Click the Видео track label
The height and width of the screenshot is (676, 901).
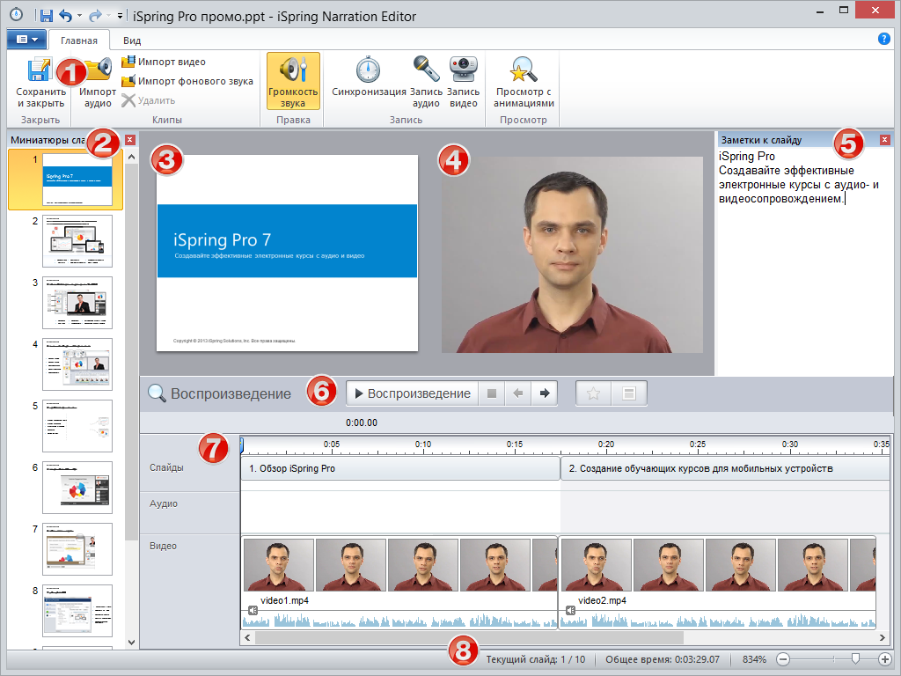pos(163,546)
